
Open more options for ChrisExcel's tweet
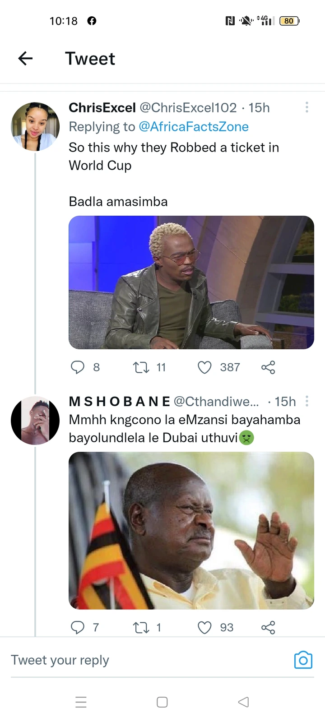pyautogui.click(x=307, y=107)
